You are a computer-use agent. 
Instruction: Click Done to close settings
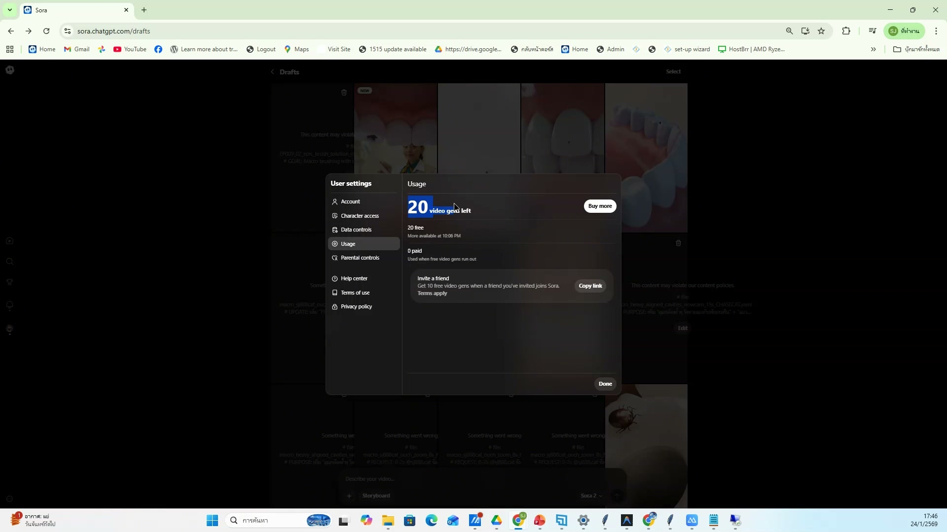605,384
